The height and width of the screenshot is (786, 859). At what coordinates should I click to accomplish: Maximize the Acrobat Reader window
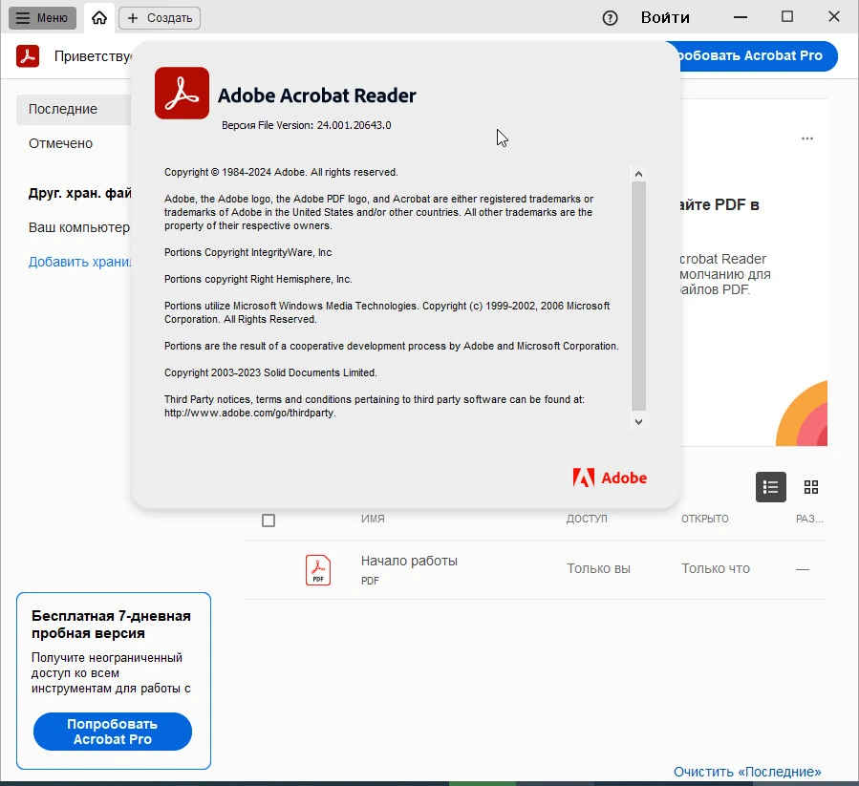click(786, 17)
